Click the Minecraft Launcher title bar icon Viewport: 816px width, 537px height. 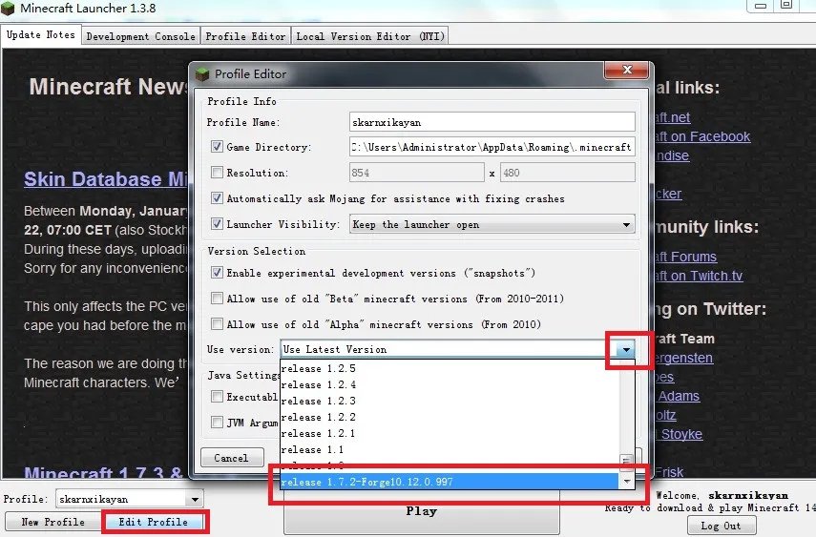click(8, 9)
